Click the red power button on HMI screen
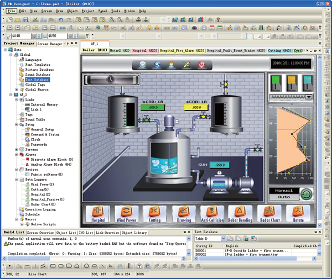The width and height of the screenshot is (332, 279). coord(201,64)
